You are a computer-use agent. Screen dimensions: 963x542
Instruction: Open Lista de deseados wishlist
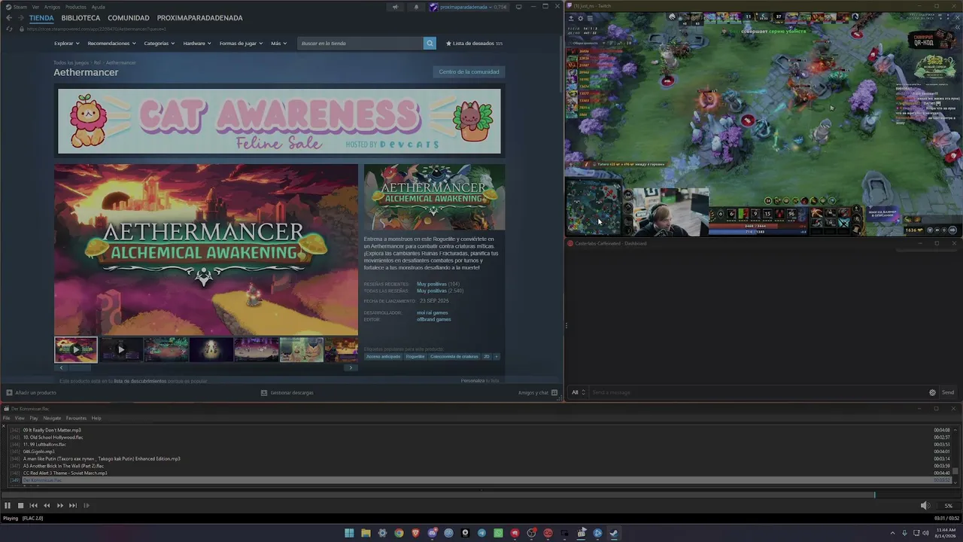pos(474,44)
